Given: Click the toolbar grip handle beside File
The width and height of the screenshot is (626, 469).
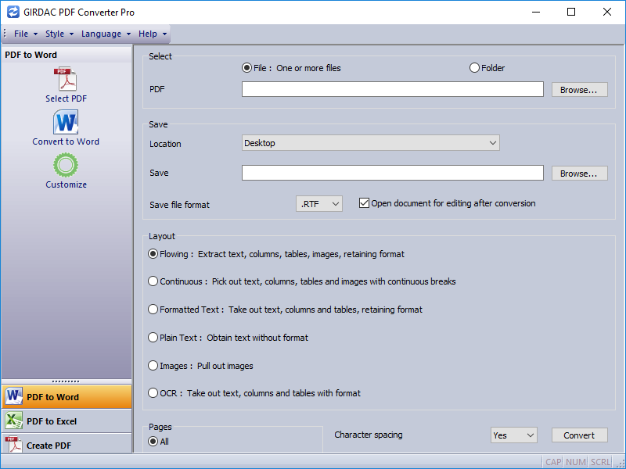Looking at the screenshot, I should click(5, 34).
